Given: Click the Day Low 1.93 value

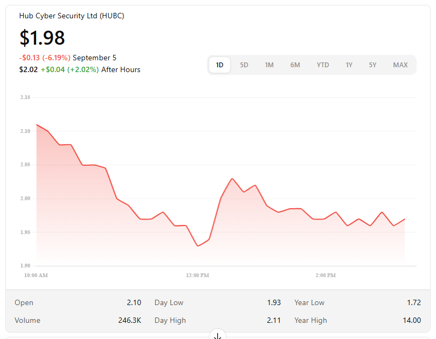Looking at the screenshot, I should point(273,302).
